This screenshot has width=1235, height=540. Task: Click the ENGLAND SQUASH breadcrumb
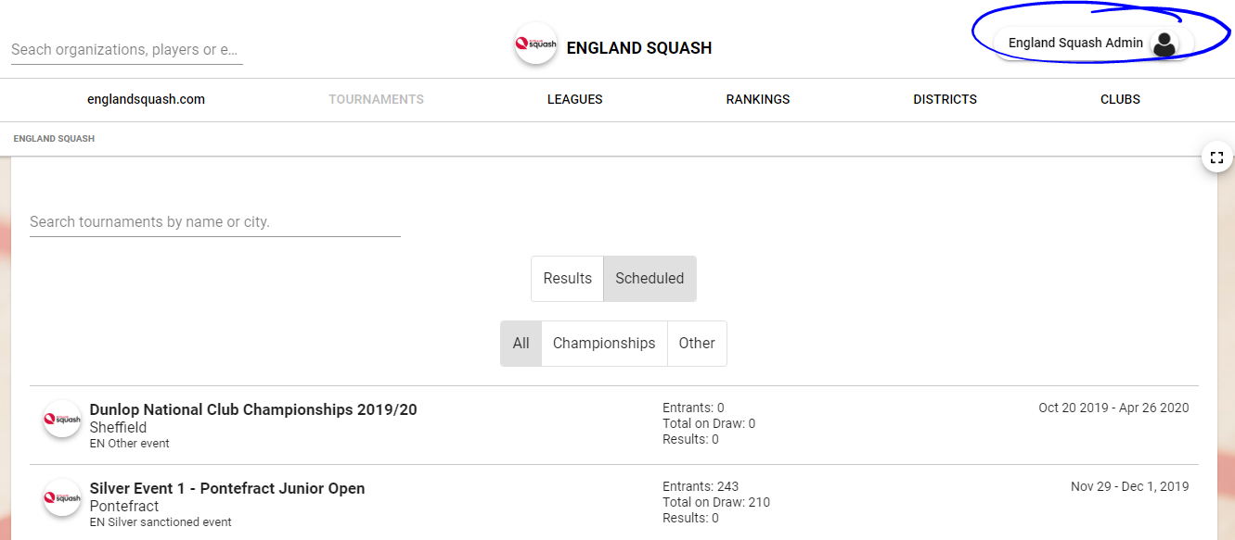point(54,139)
